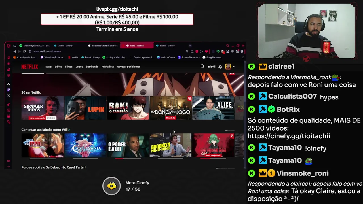The image size is (363, 204).
Task: Open Baki O Campeão thumbnail
Action: tap(128, 108)
